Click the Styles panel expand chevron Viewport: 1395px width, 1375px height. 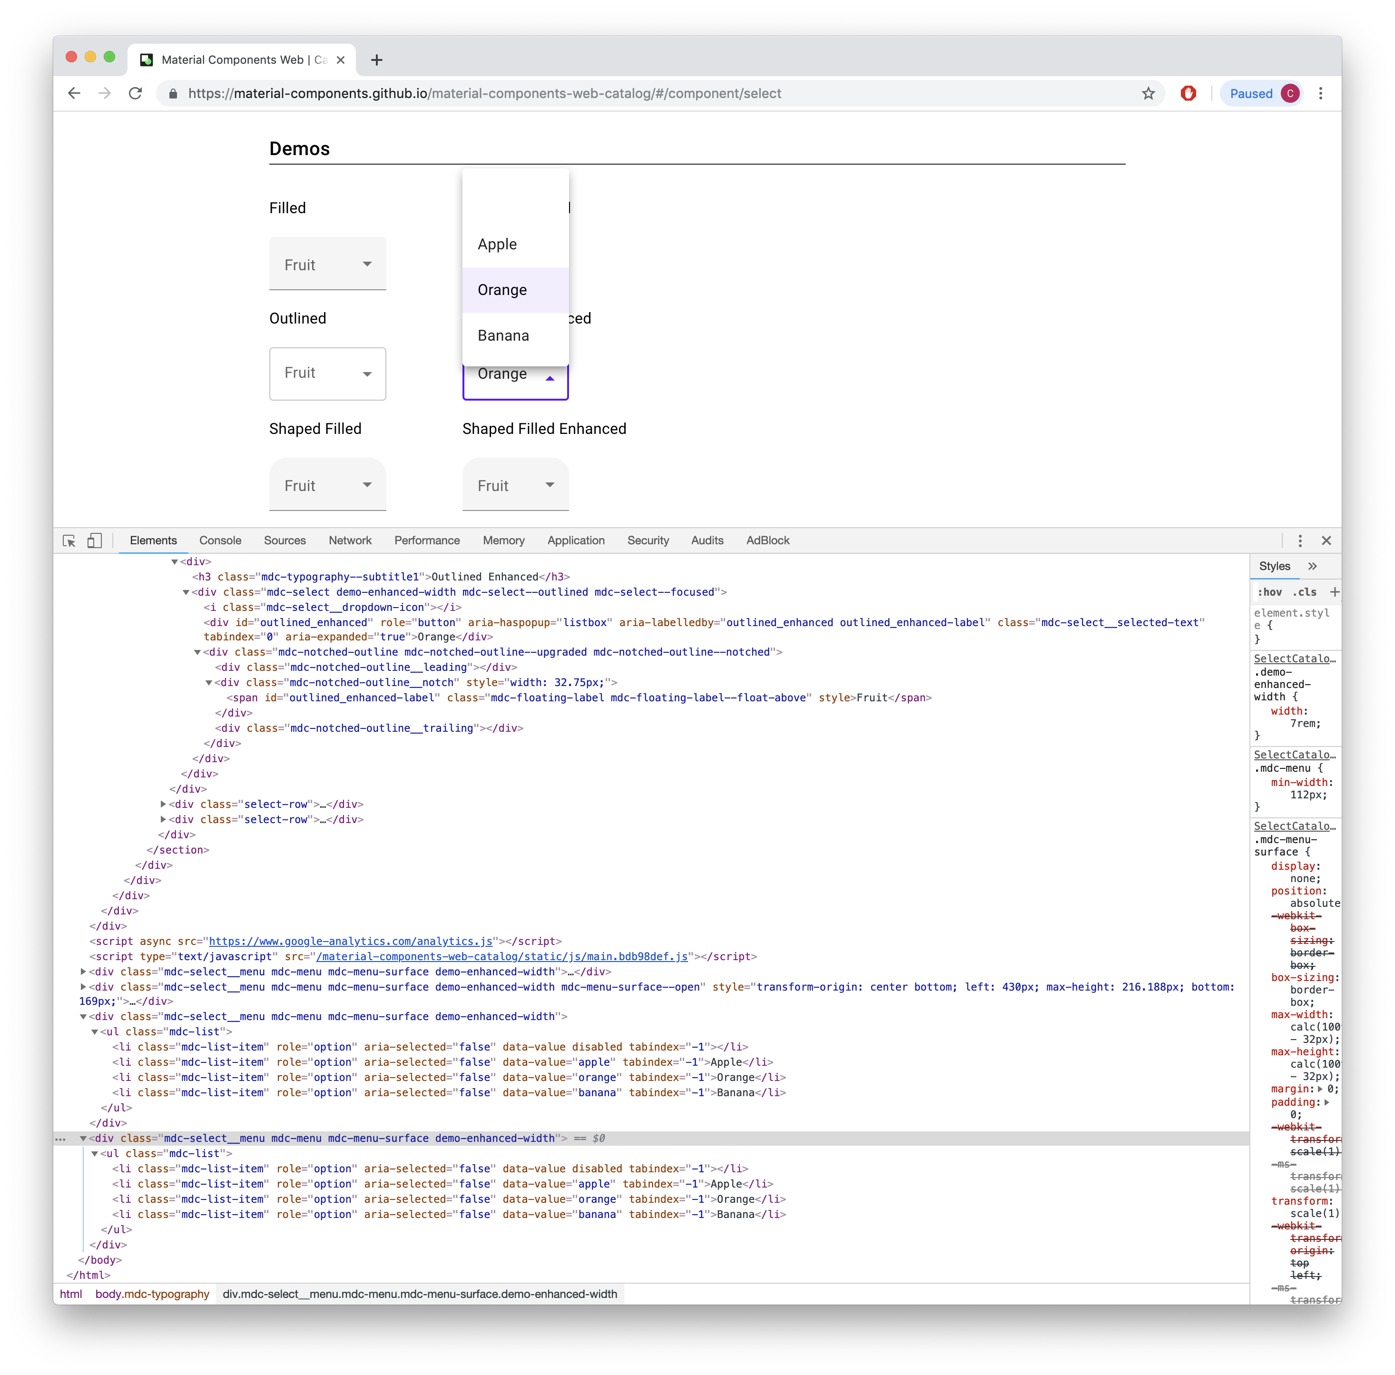click(1312, 566)
